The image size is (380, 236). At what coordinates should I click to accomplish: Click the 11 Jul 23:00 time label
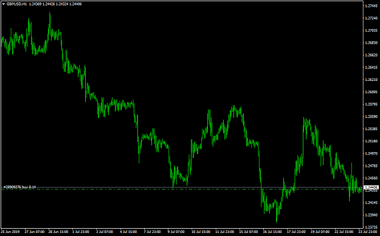[x=224, y=232]
